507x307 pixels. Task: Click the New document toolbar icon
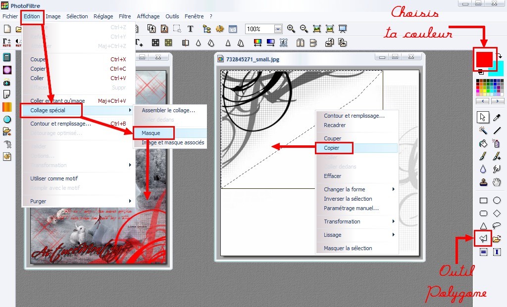coord(7,29)
